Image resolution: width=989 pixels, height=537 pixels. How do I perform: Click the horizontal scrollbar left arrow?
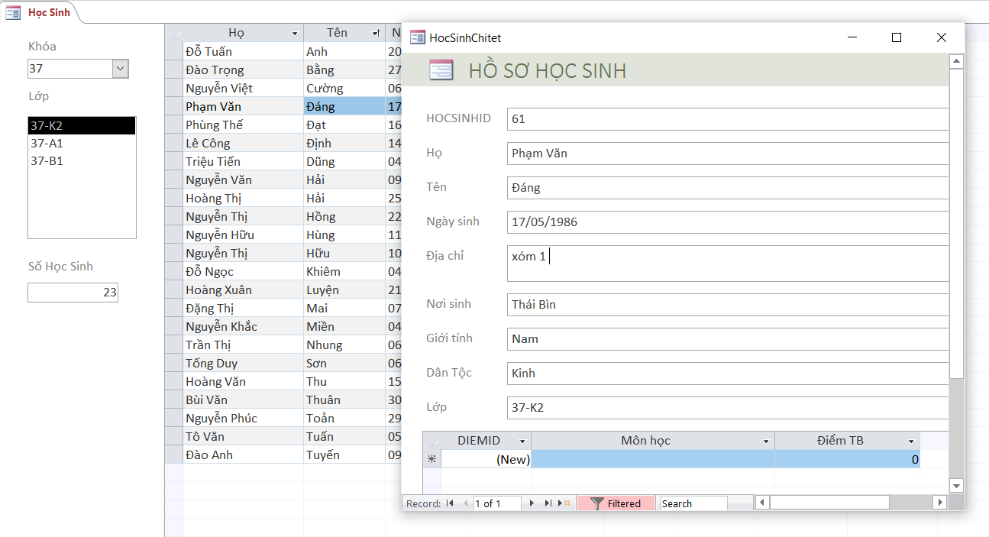762,503
